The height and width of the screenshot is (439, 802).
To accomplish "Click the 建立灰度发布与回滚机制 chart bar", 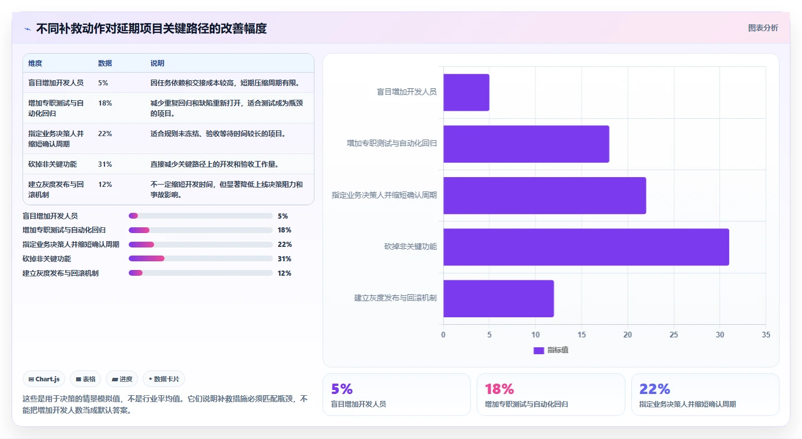I will coord(499,298).
